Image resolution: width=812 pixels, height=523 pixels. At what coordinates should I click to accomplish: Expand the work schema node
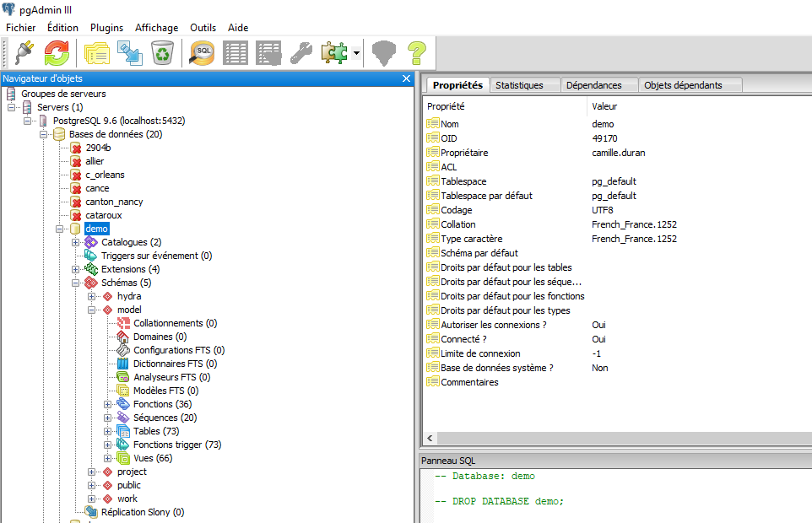pyautogui.click(x=92, y=499)
